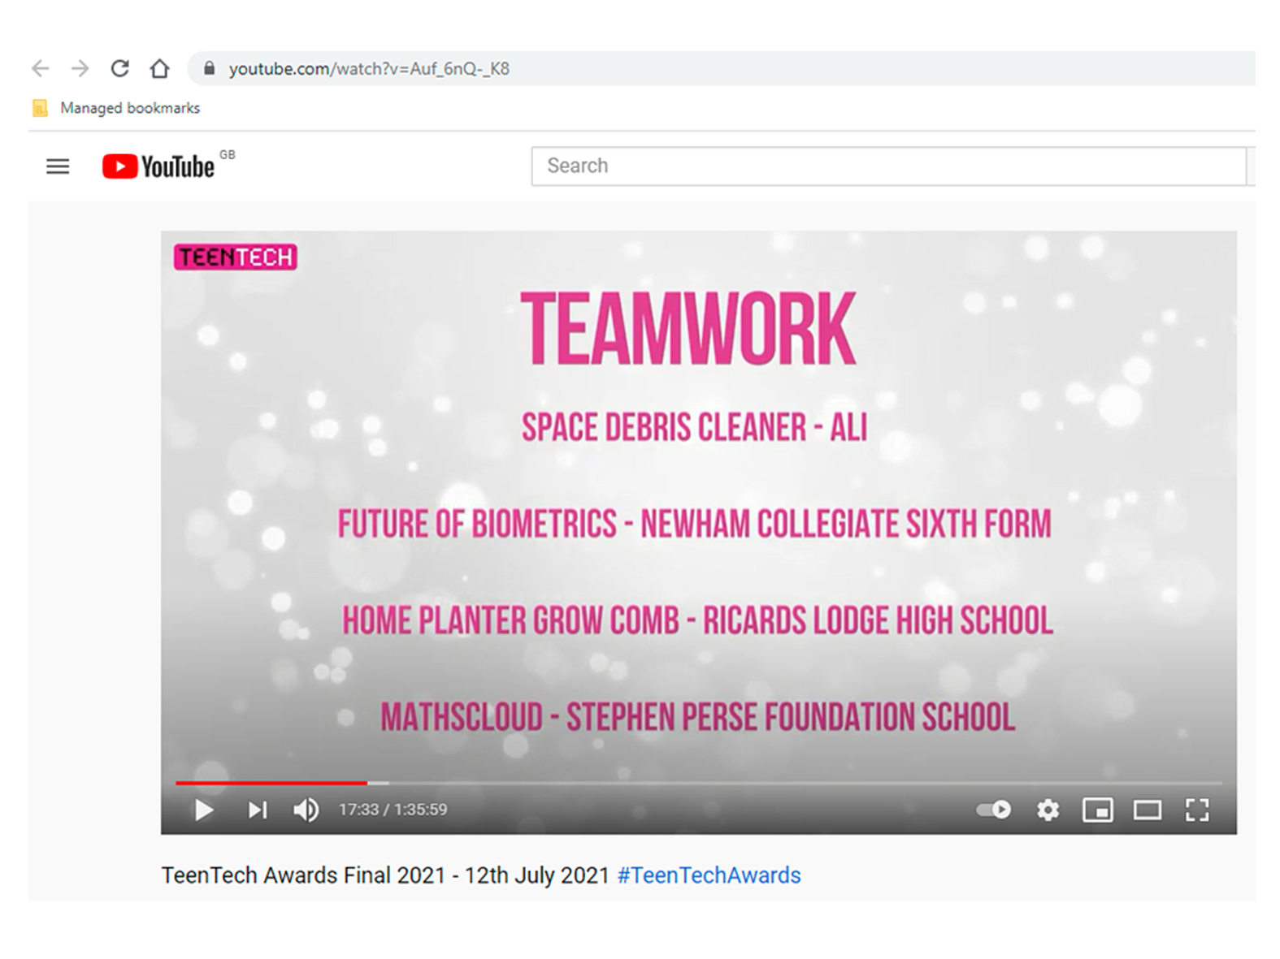Reload the YouTube page
The height and width of the screenshot is (959, 1280).
[x=119, y=69]
